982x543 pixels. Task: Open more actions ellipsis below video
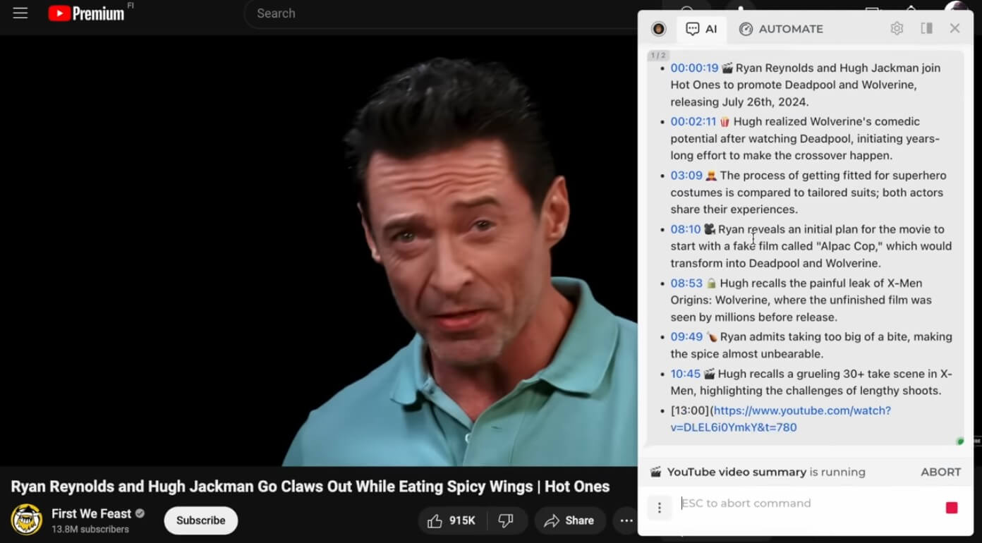[x=626, y=520]
